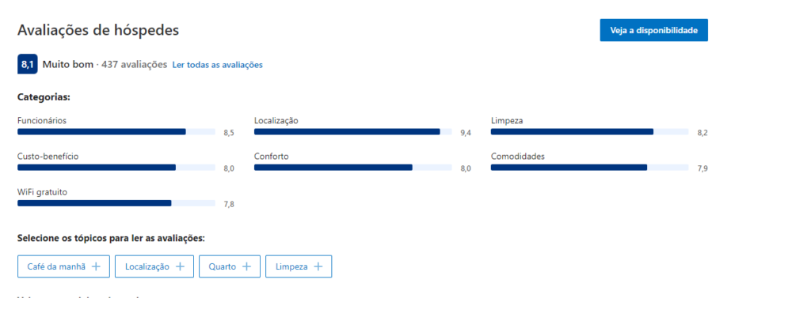Click the Avaliações de hóspedes heading
The width and height of the screenshot is (811, 336).
click(98, 30)
